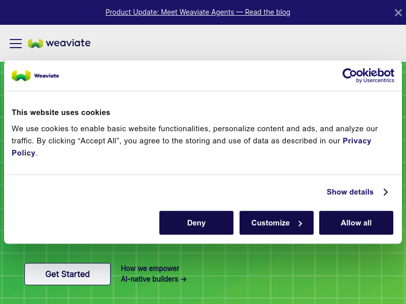Click the 'This website uses cookies' heading

pyautogui.click(x=61, y=112)
